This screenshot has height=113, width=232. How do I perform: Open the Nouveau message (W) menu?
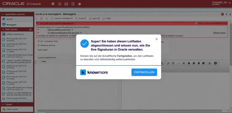[x=62, y=18]
